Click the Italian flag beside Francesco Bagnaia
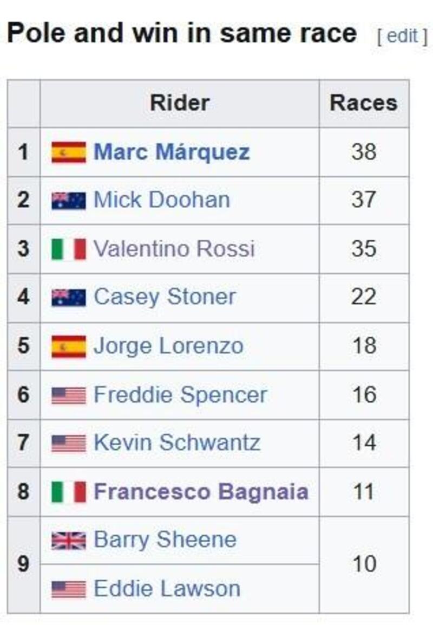This screenshot has width=433, height=629. click(x=69, y=492)
